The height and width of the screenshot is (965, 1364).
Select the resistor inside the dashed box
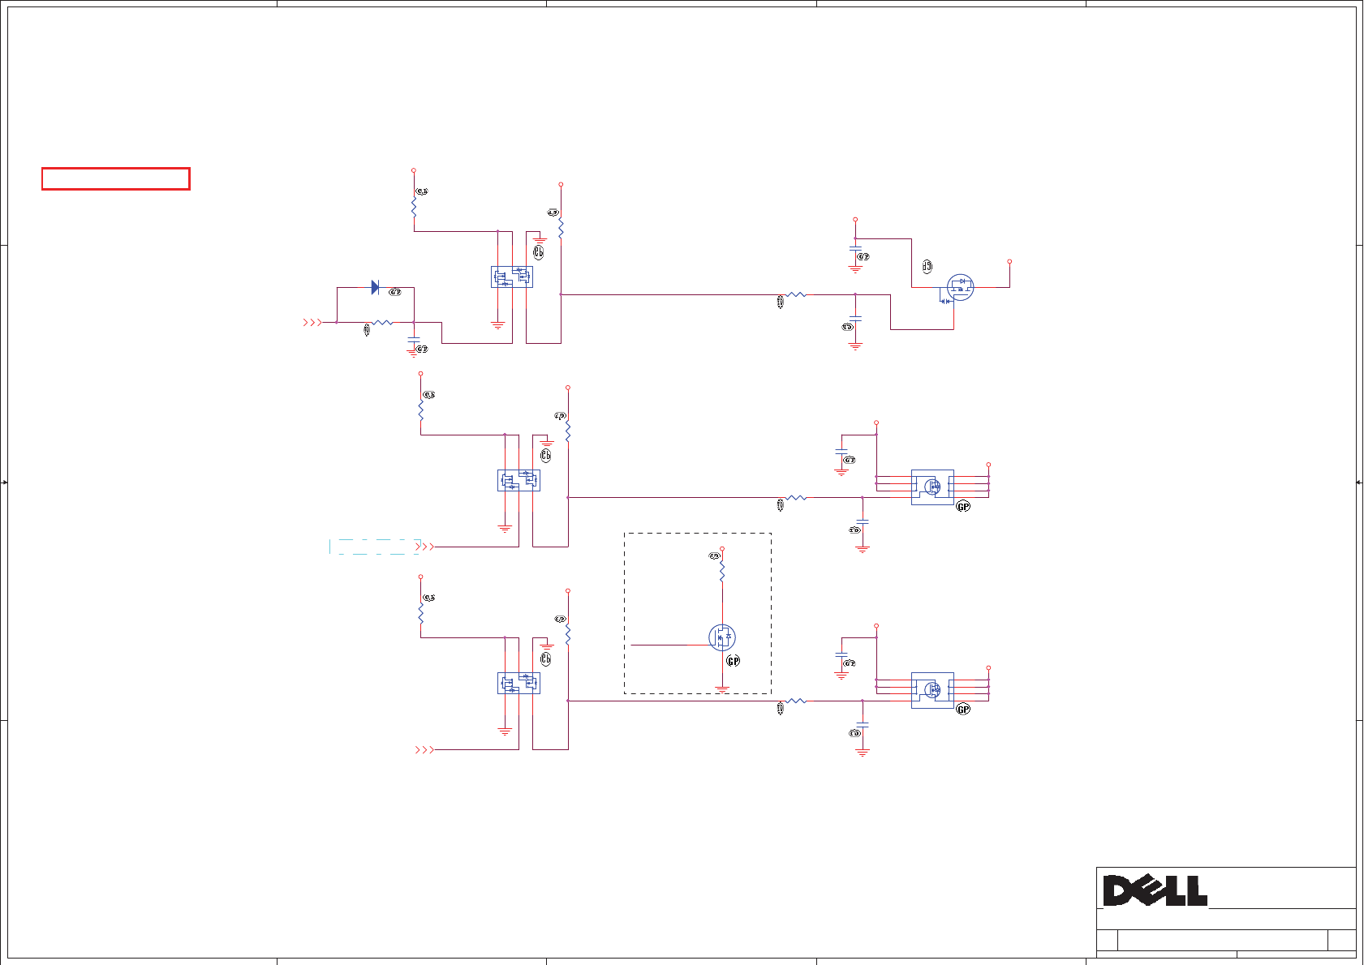point(721,571)
